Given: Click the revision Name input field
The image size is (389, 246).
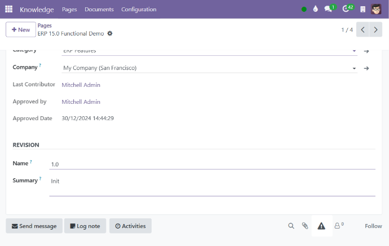Looking at the screenshot, I should pyautogui.click(x=212, y=164).
